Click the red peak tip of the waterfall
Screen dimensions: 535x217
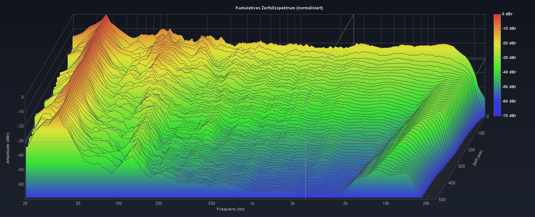coord(106,15)
